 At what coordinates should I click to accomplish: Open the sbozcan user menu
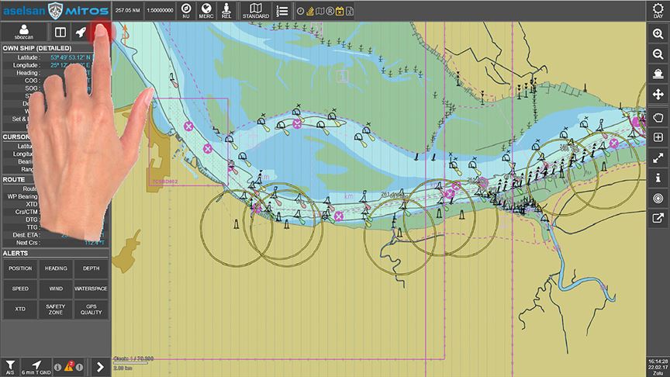(25, 32)
